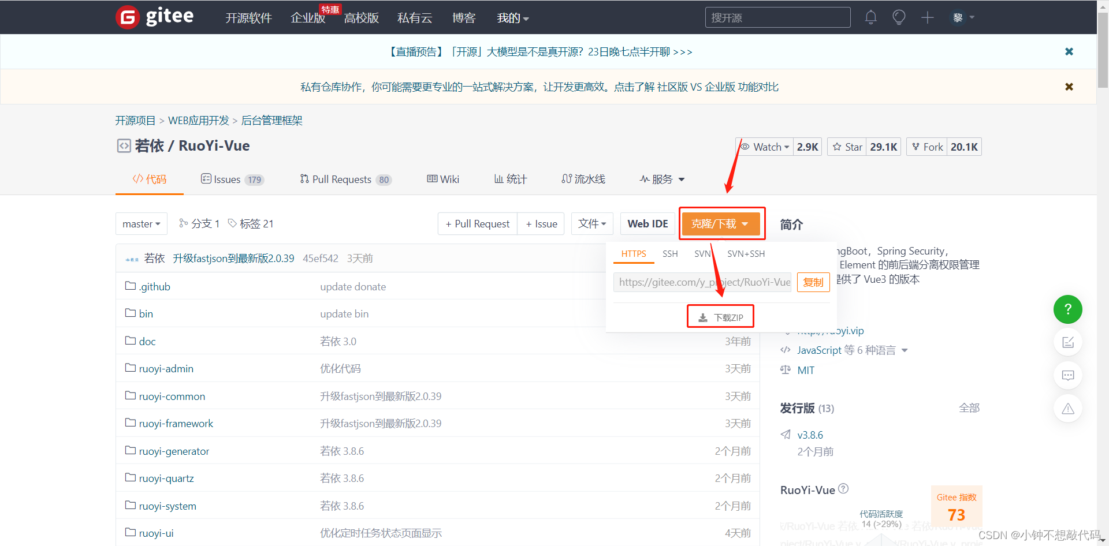
Task: Open 高校版 in the top navigation
Action: click(362, 18)
